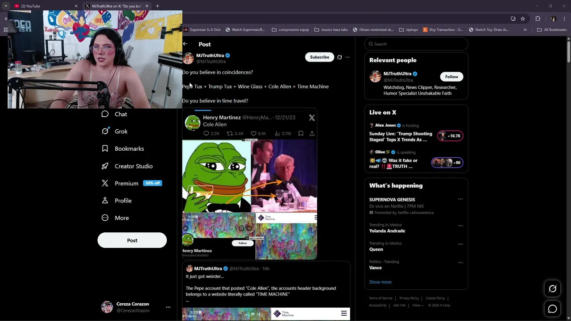Viewport: 571px width, 321px height.
Task: Open the Premium X logo icon
Action: [105, 183]
